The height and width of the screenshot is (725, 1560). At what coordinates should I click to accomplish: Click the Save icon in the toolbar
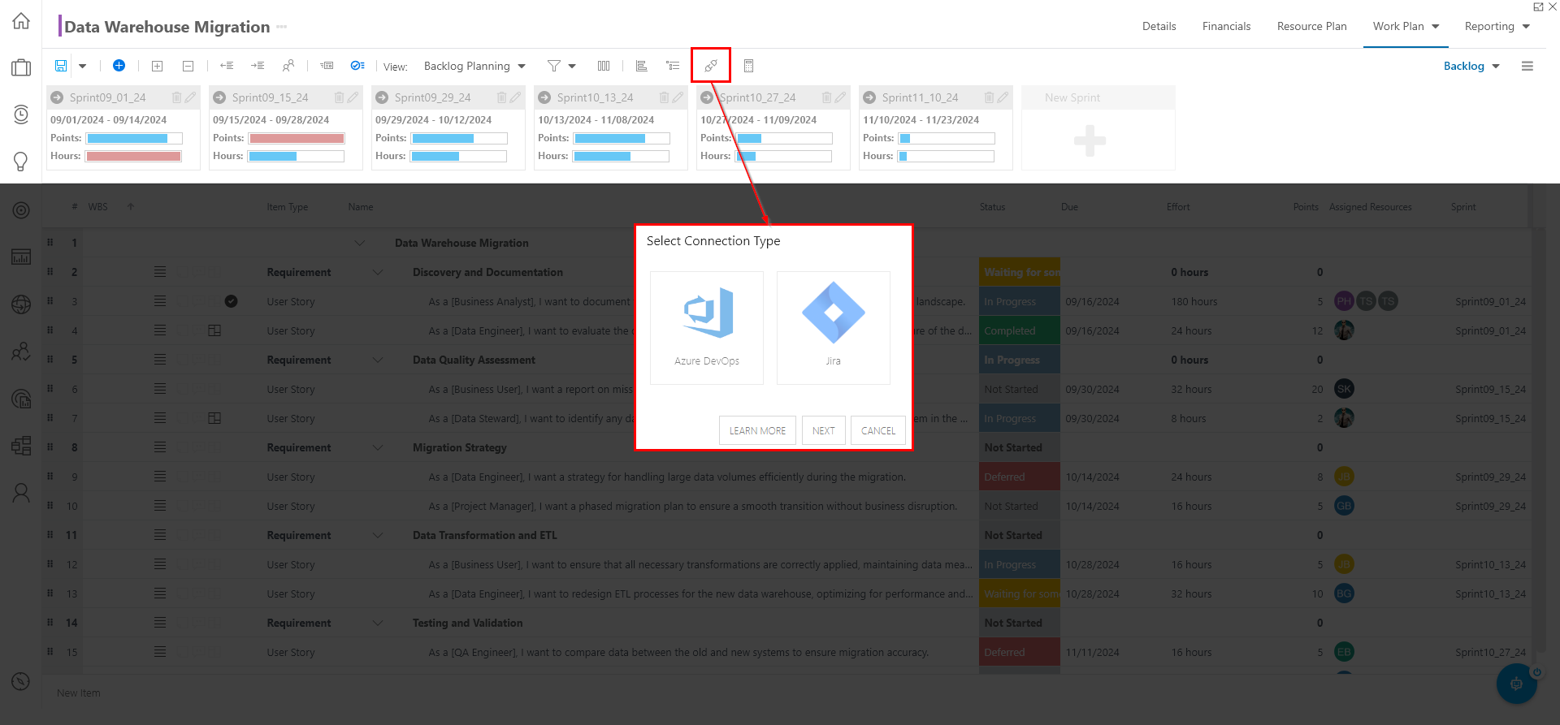click(x=61, y=66)
